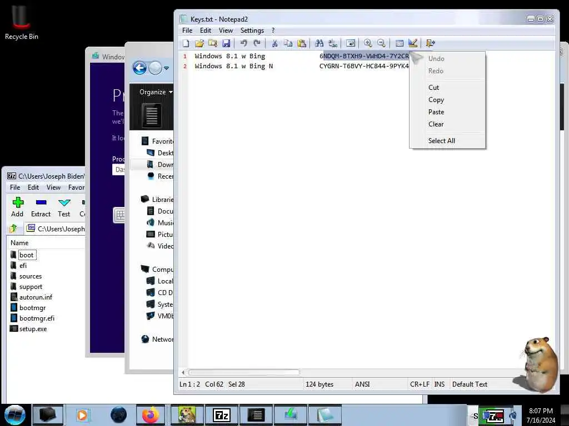Click the Notepad2 horizontal scrollbar

pos(244,372)
